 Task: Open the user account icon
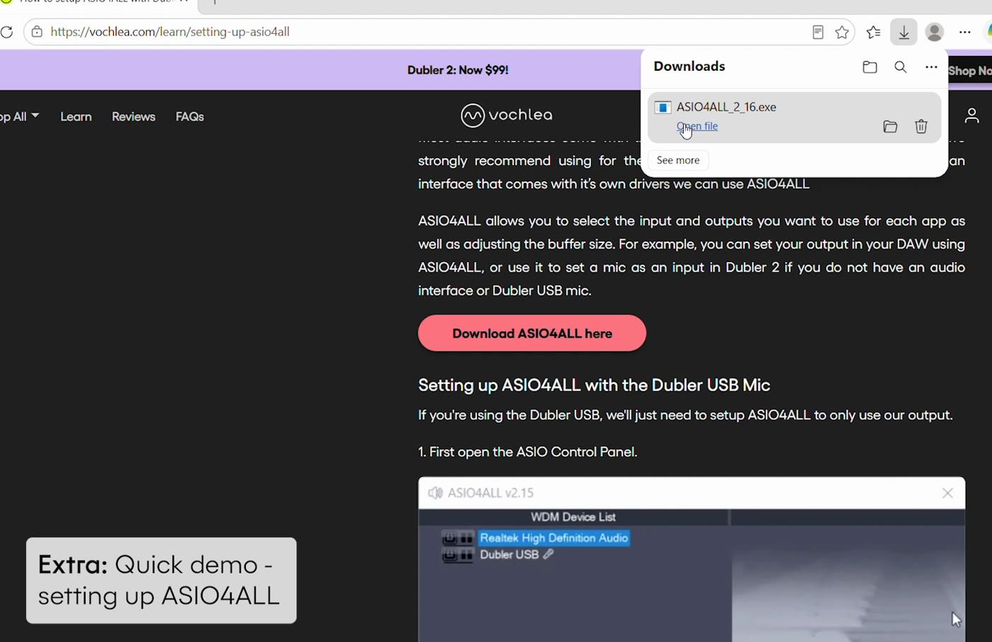(971, 116)
